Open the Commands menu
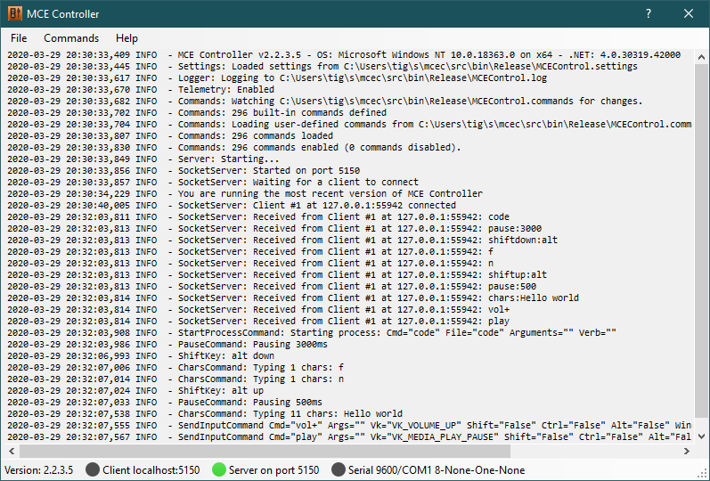 [71, 38]
